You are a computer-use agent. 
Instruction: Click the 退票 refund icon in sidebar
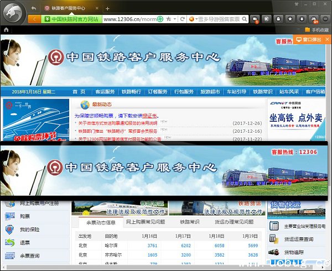10,243
